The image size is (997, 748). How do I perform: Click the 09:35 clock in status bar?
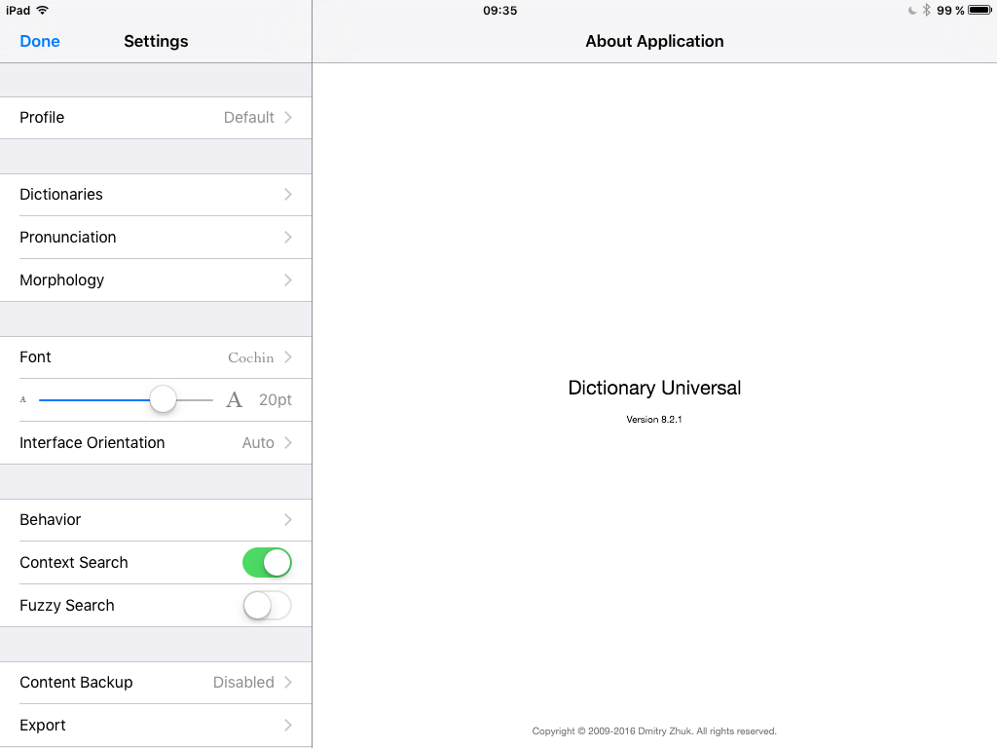click(x=499, y=11)
